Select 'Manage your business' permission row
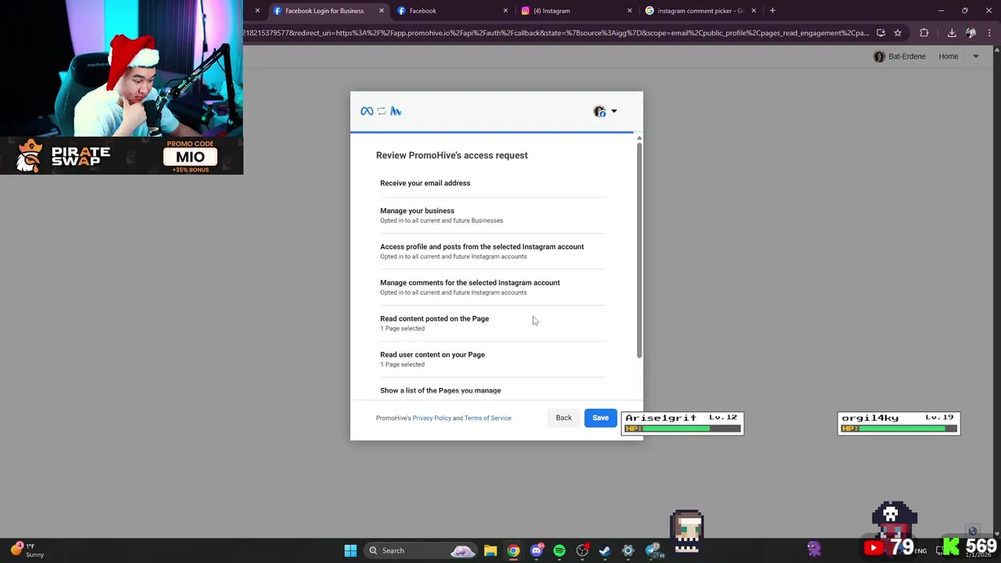 493,215
